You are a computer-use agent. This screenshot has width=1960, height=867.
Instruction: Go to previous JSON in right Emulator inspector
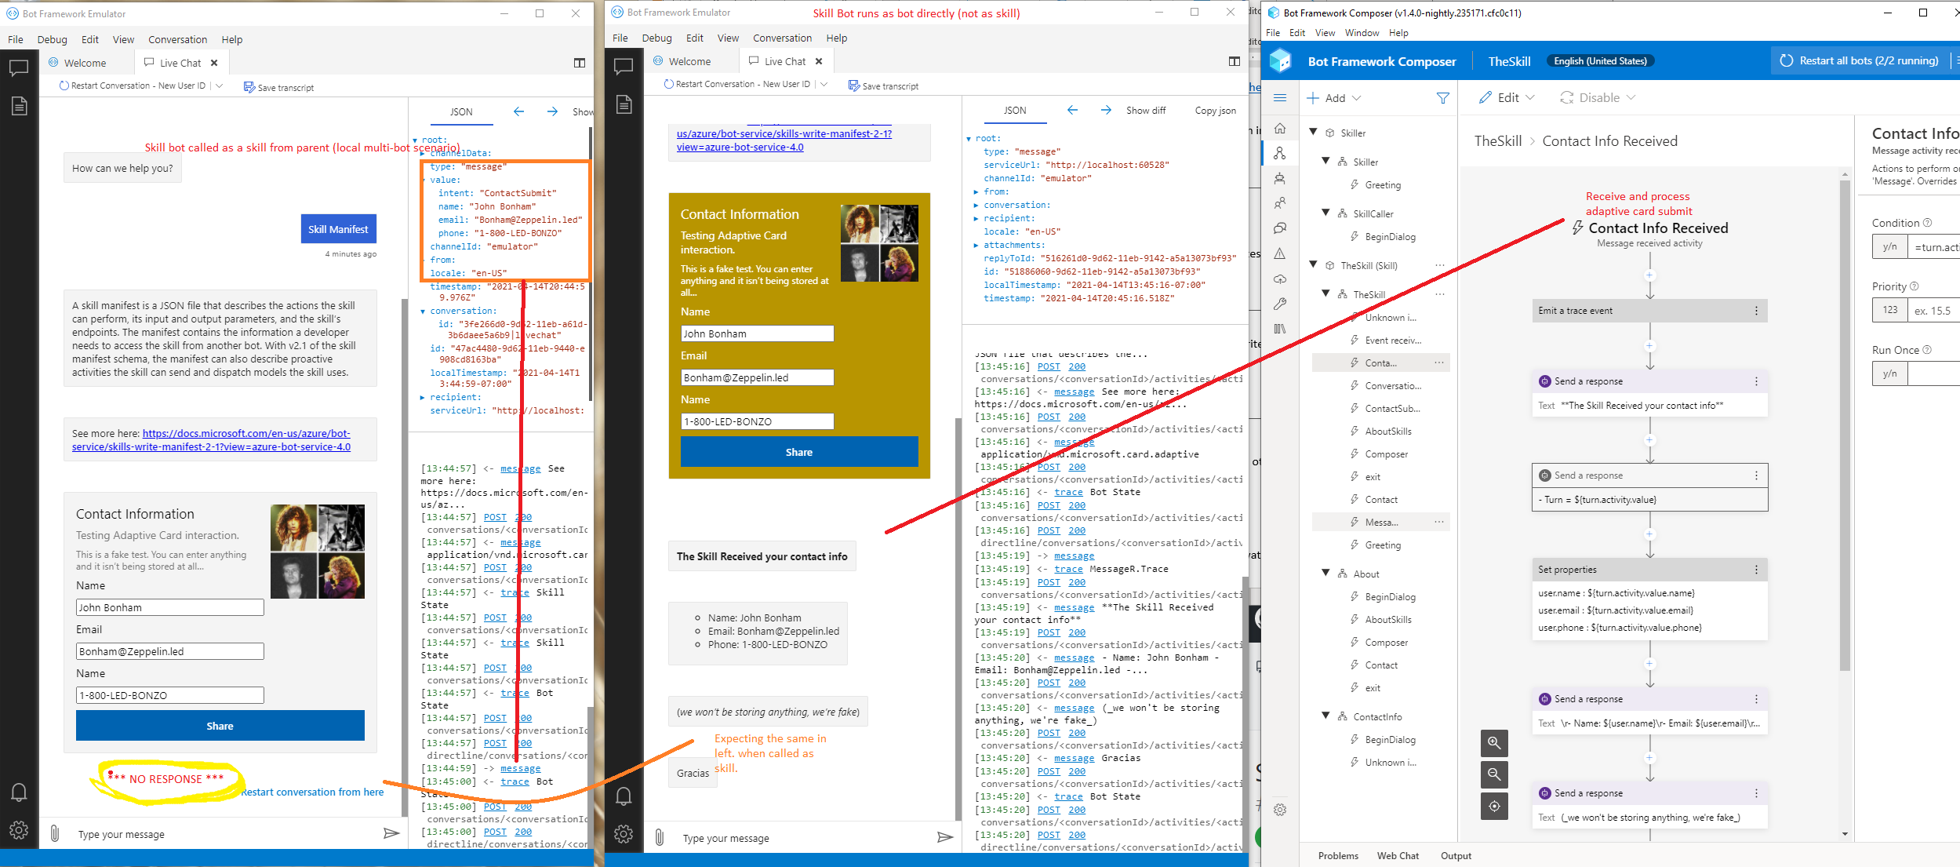1072,111
